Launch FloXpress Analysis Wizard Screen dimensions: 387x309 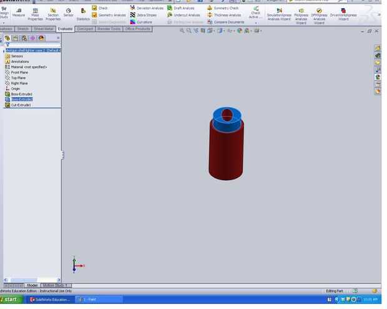click(301, 16)
